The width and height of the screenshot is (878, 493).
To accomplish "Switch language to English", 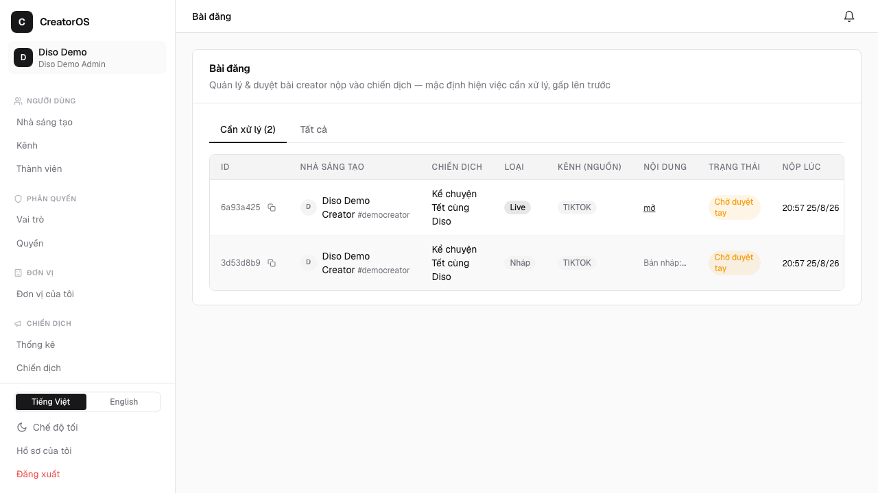I will coord(124,402).
